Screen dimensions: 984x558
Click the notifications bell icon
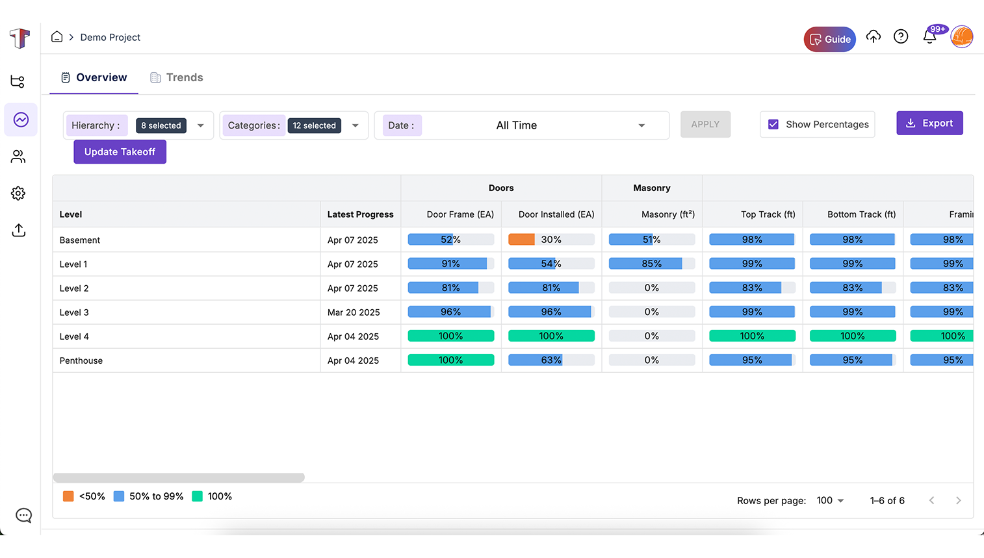pos(929,37)
